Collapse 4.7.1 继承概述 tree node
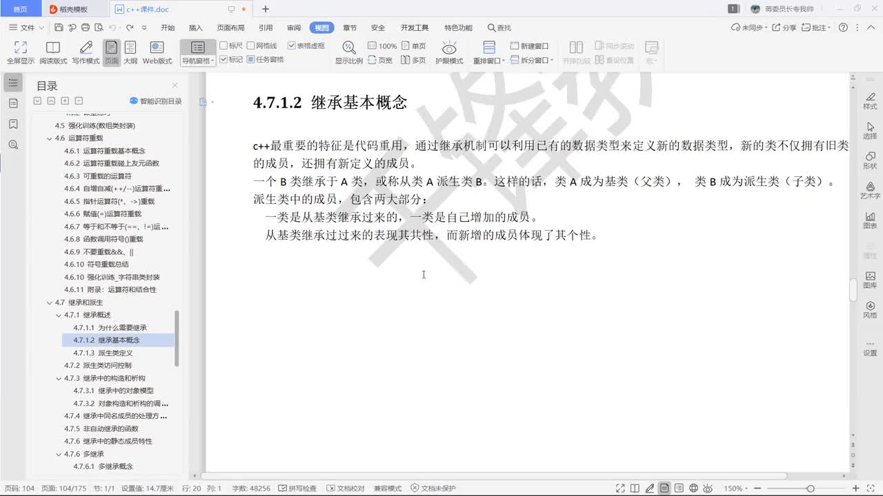883x496 pixels. tap(59, 315)
